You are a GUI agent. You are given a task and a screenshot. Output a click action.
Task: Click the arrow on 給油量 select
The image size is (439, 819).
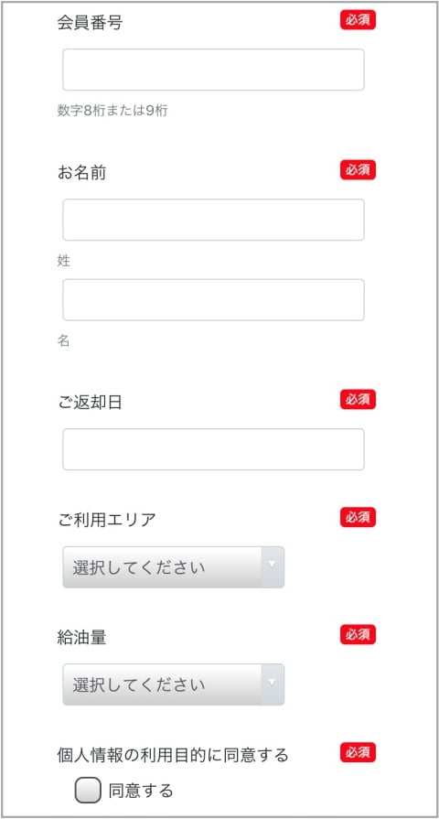point(273,684)
